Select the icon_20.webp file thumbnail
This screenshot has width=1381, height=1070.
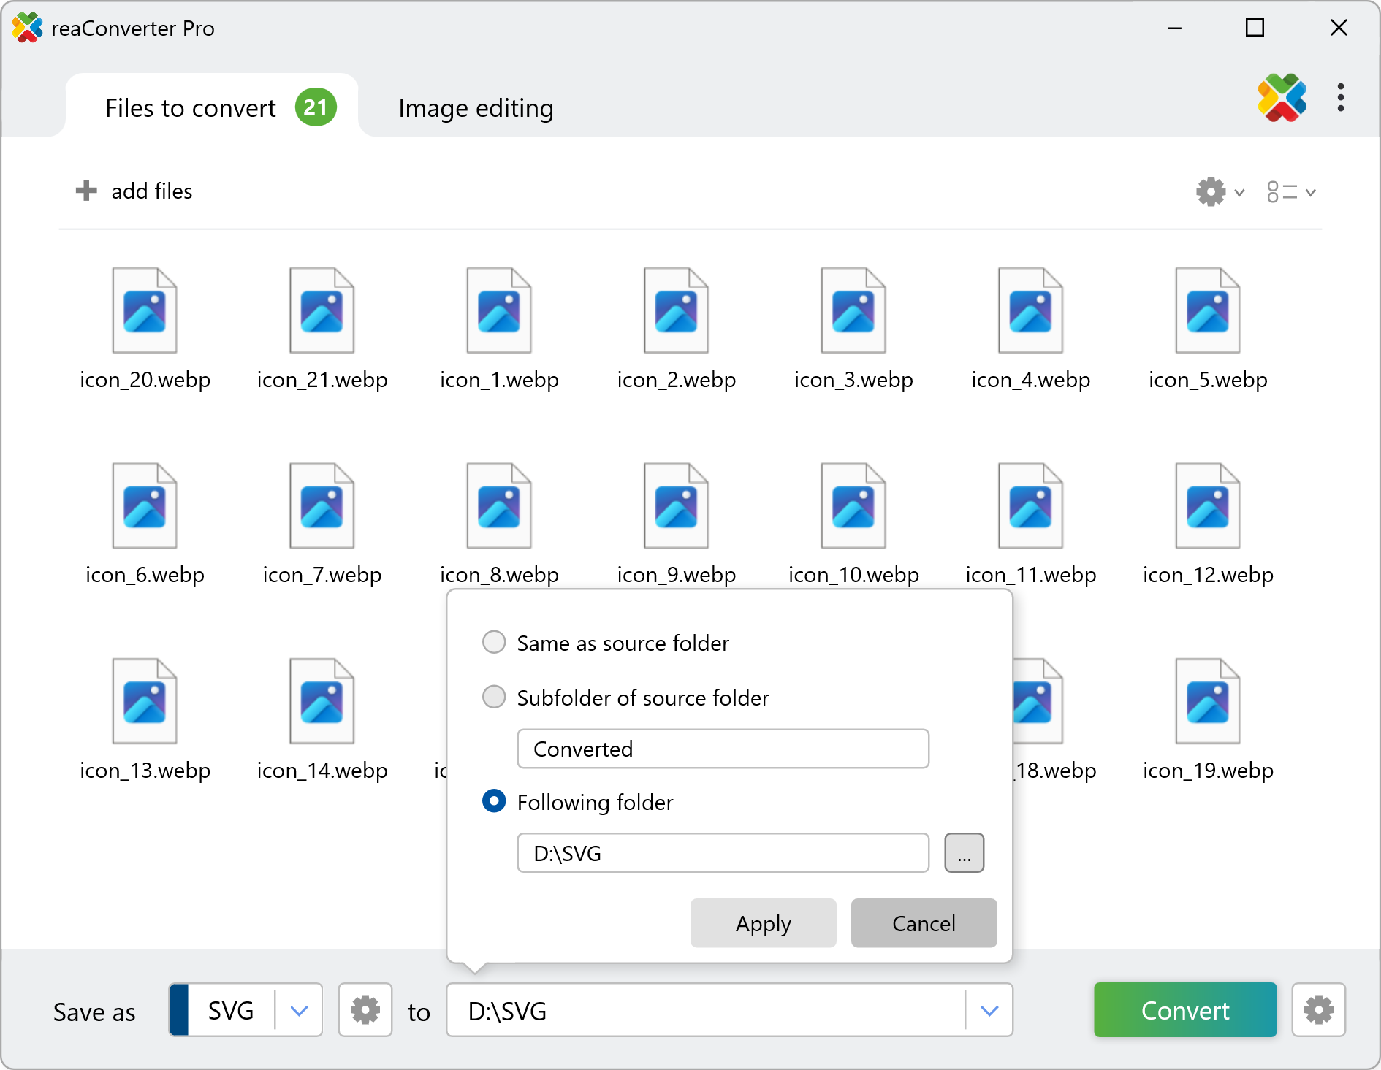tap(145, 312)
